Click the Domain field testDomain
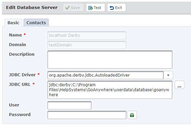The image size is (191, 127). pos(87,45)
